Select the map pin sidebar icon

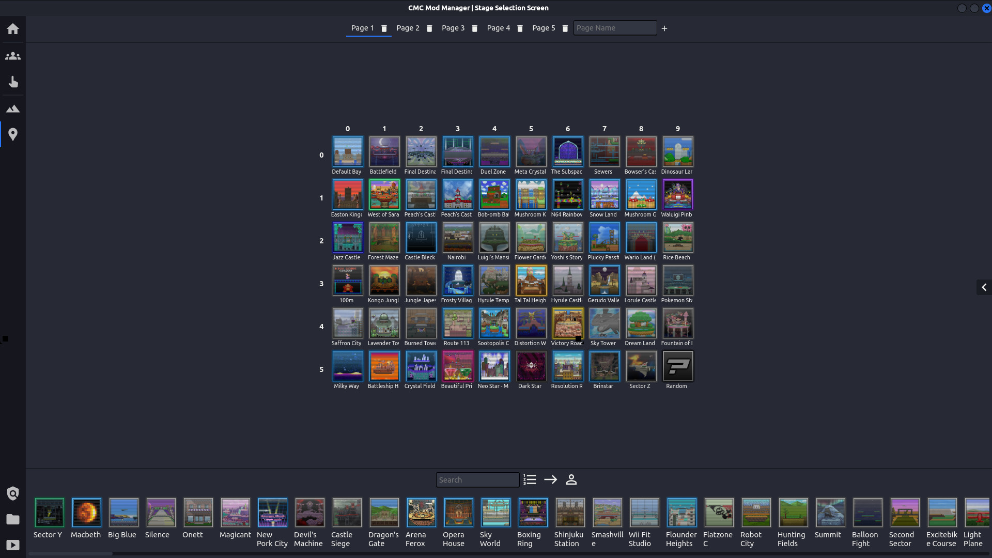click(13, 134)
